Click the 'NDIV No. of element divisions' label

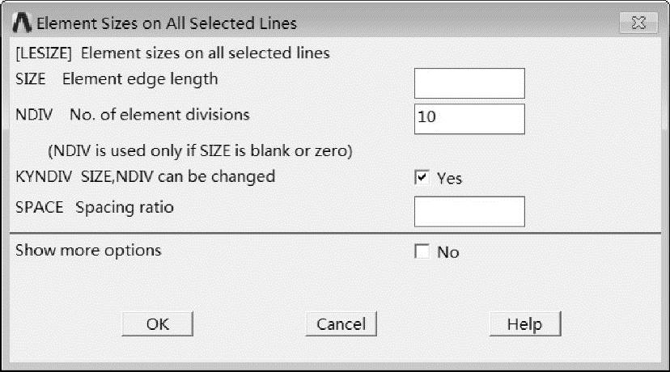click(x=133, y=115)
